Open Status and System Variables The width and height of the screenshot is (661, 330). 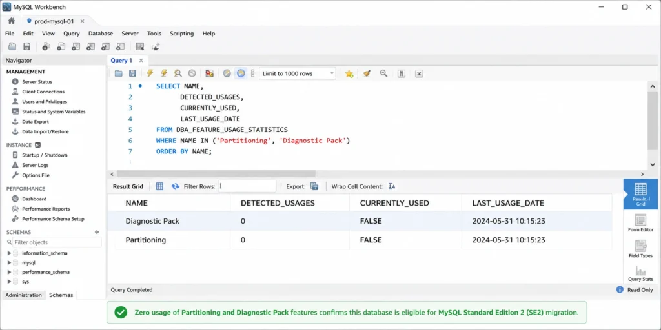point(54,112)
